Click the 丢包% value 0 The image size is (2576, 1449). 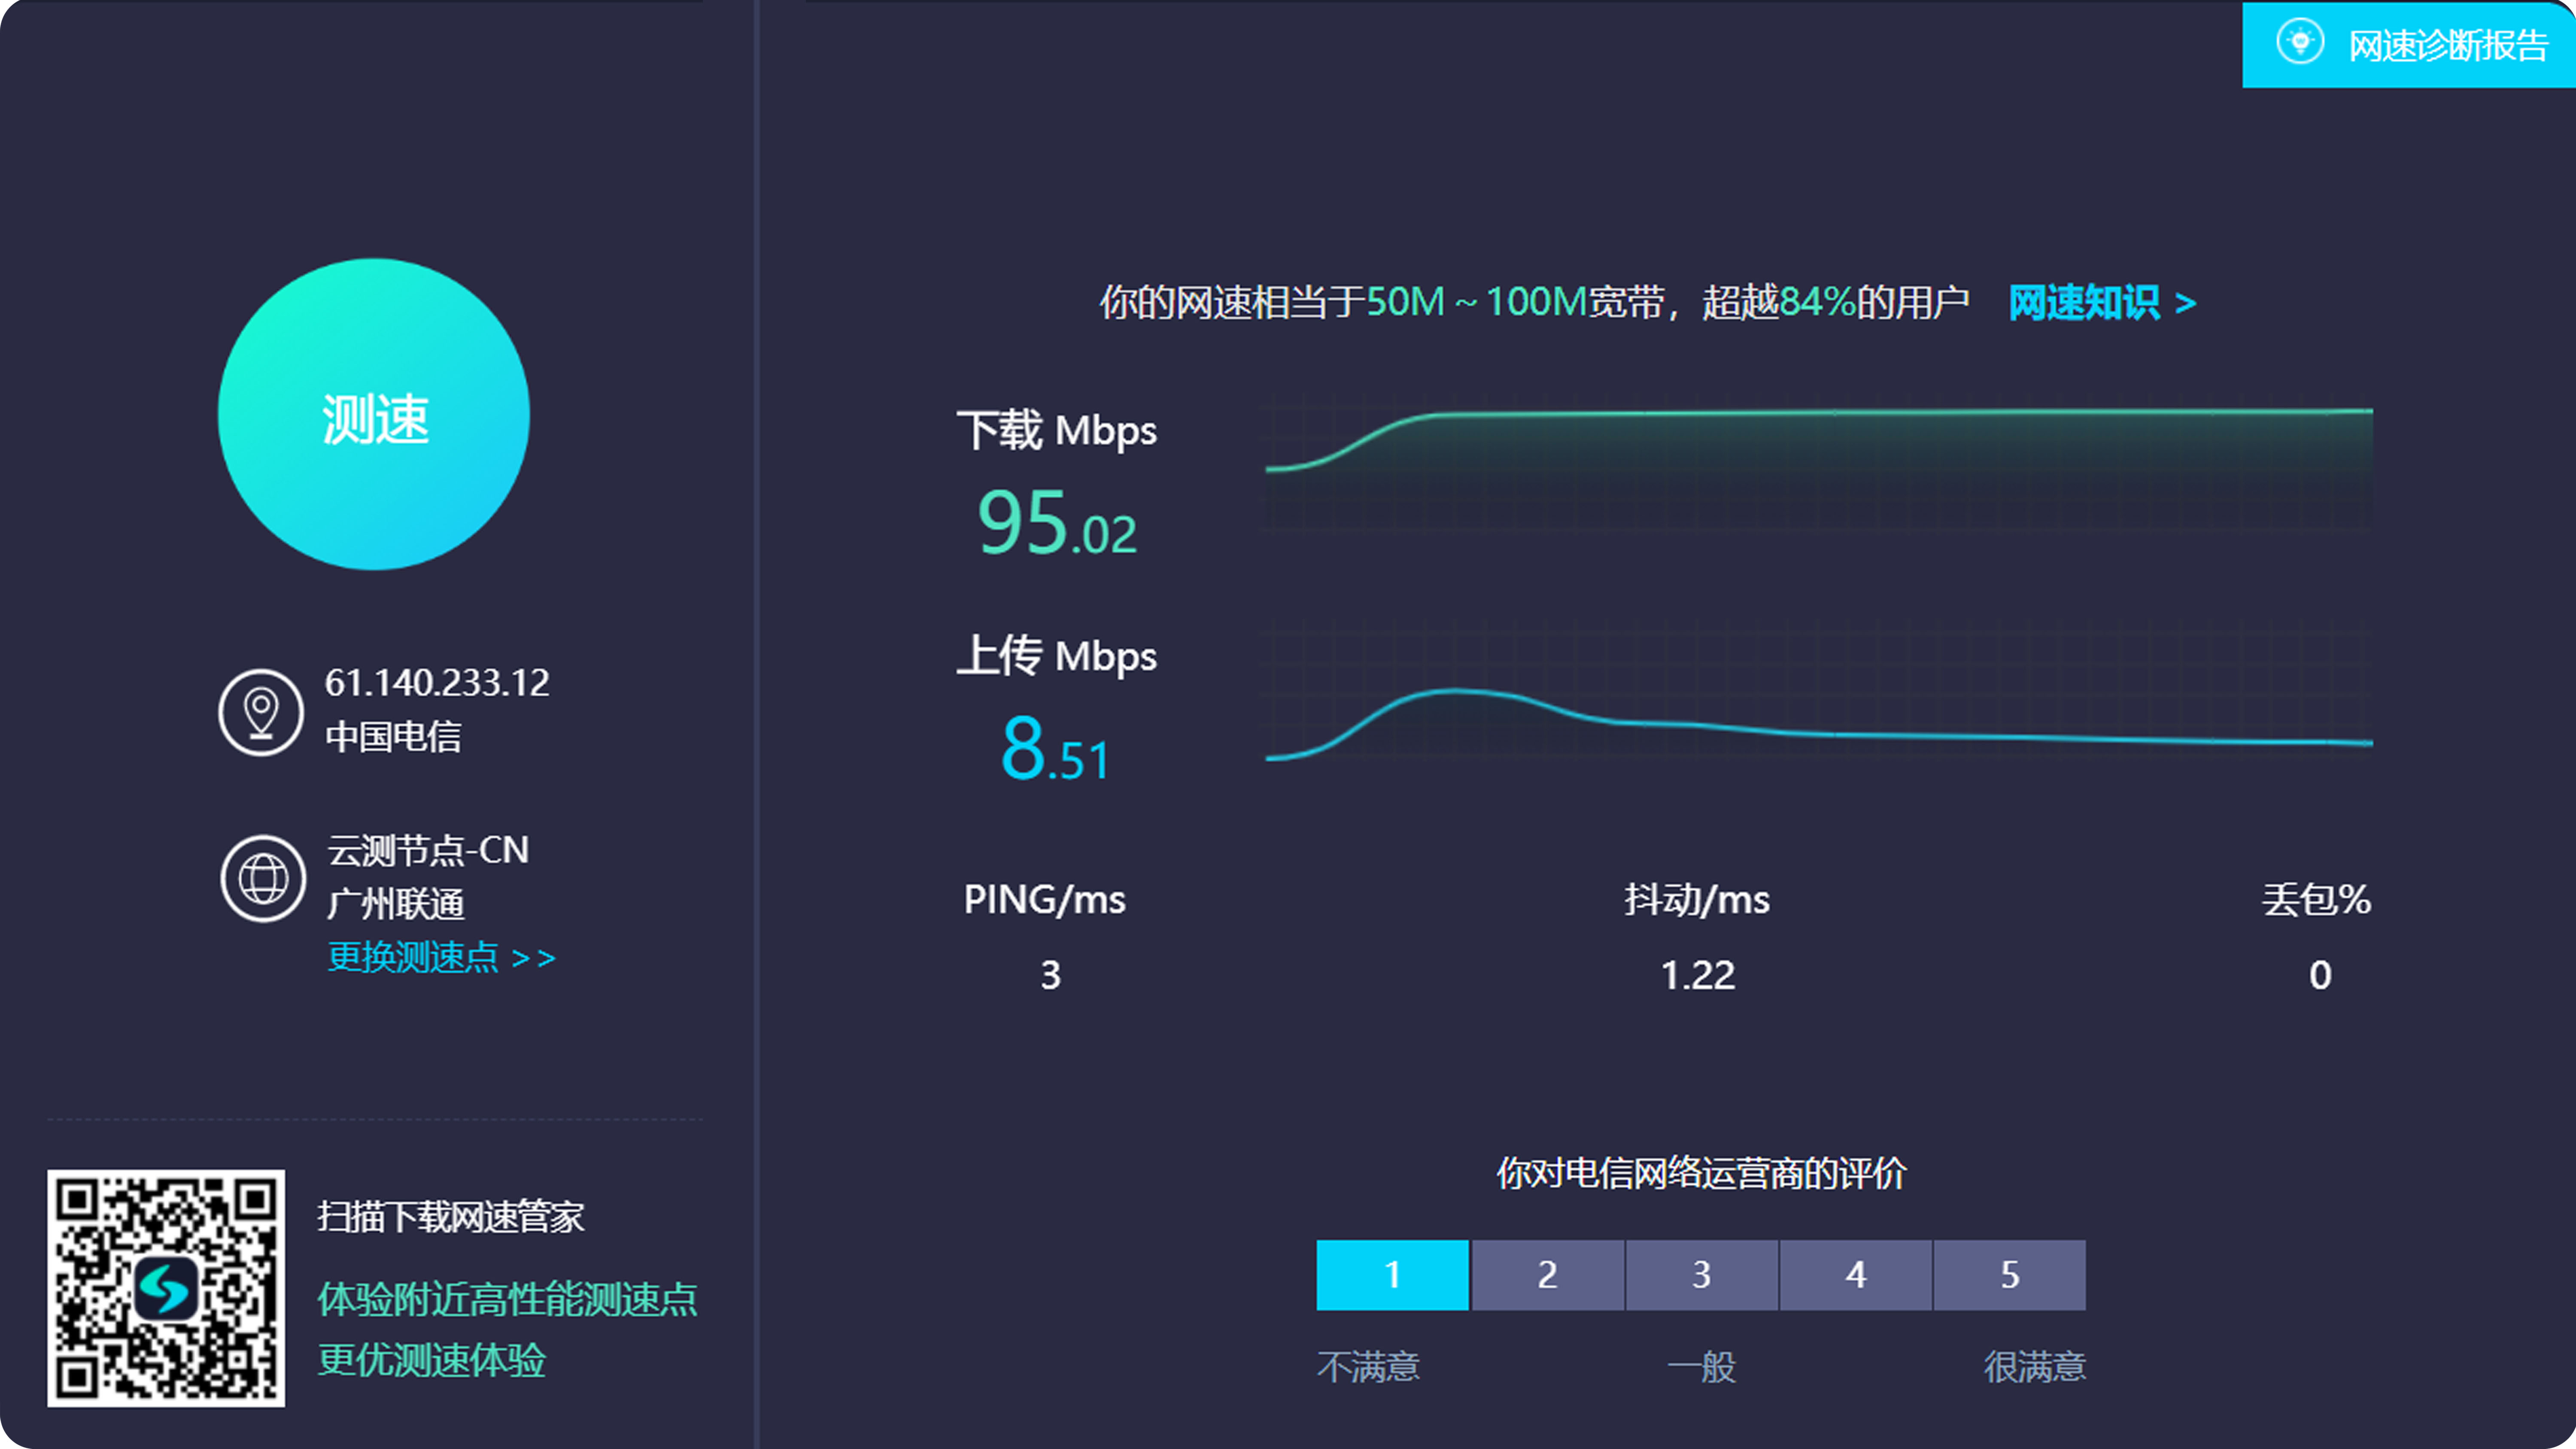tap(2320, 975)
